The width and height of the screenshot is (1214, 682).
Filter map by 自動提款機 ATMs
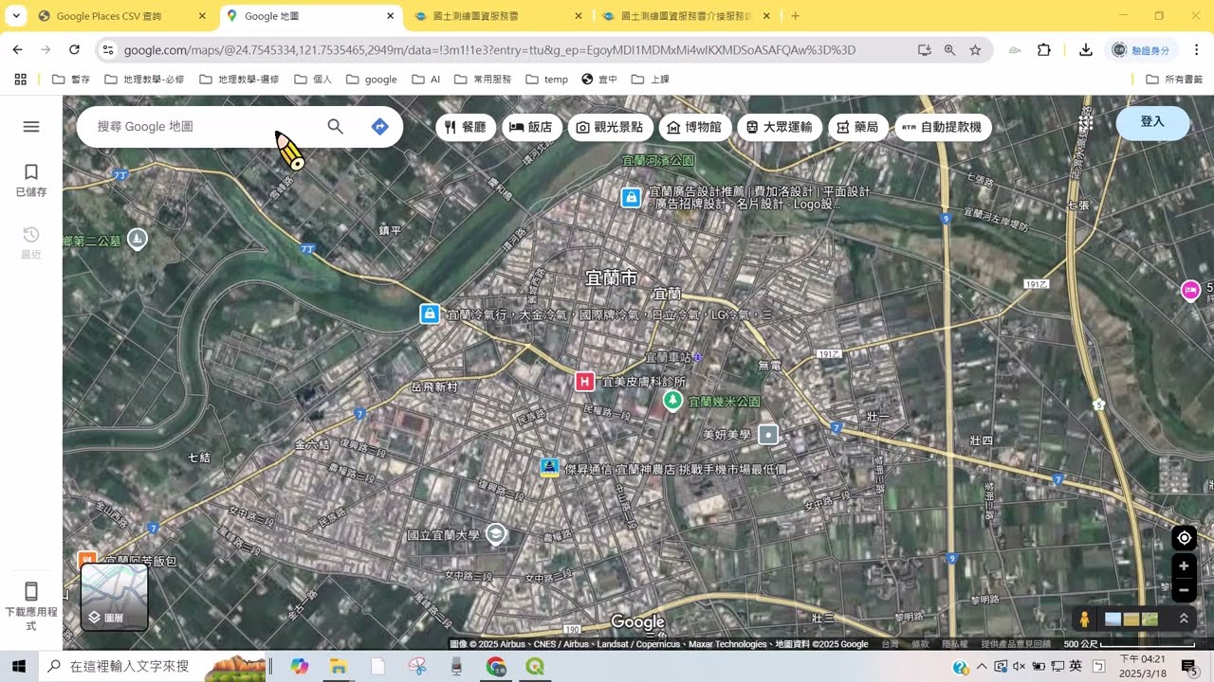[x=943, y=127]
